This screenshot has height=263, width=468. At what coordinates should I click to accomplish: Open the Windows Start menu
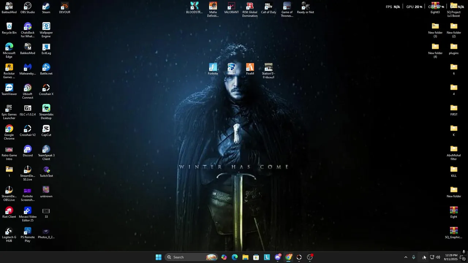(x=158, y=257)
